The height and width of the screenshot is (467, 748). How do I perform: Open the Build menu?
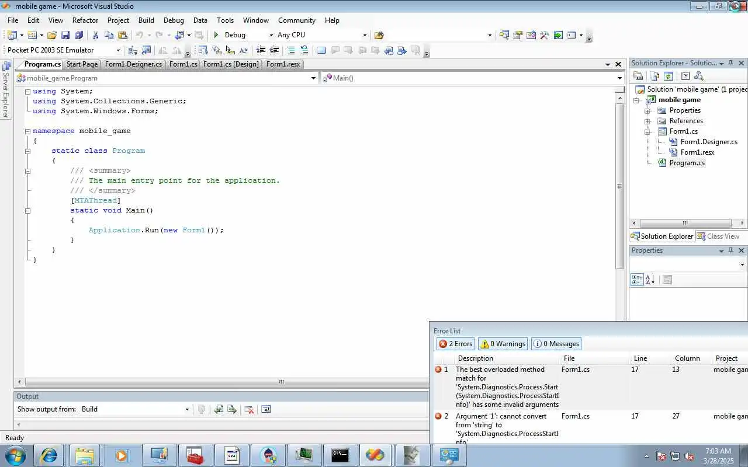146,20
